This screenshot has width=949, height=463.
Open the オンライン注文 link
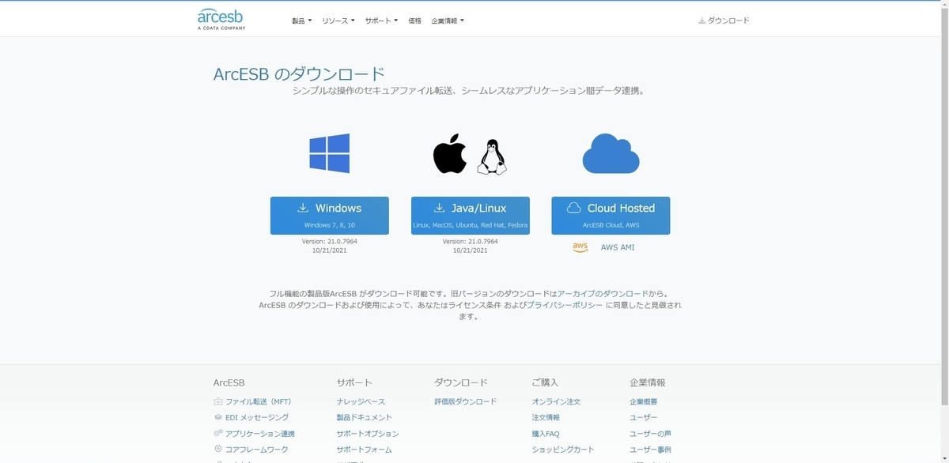pyautogui.click(x=556, y=401)
